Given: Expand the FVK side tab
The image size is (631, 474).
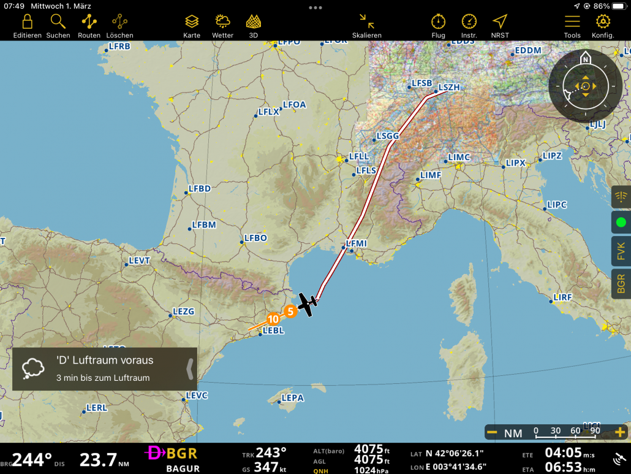Looking at the screenshot, I should tap(621, 251).
